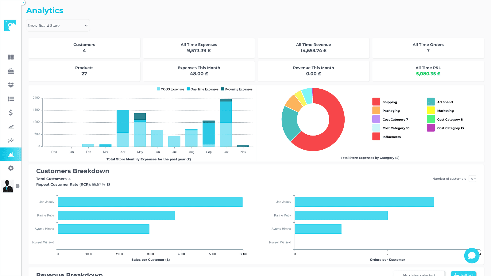Toggle COGS Expenses legend in bar chart
The image size is (491, 276).
[x=170, y=89]
